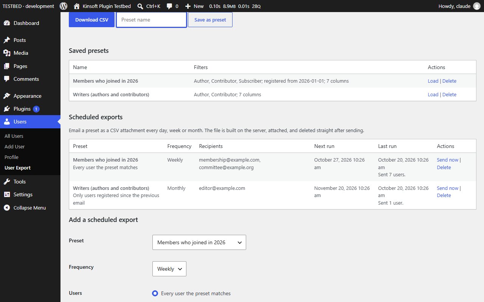Screen dimensions: 484x302
Task: Load the Members who joined in 2026 preset
Action: [433, 81]
